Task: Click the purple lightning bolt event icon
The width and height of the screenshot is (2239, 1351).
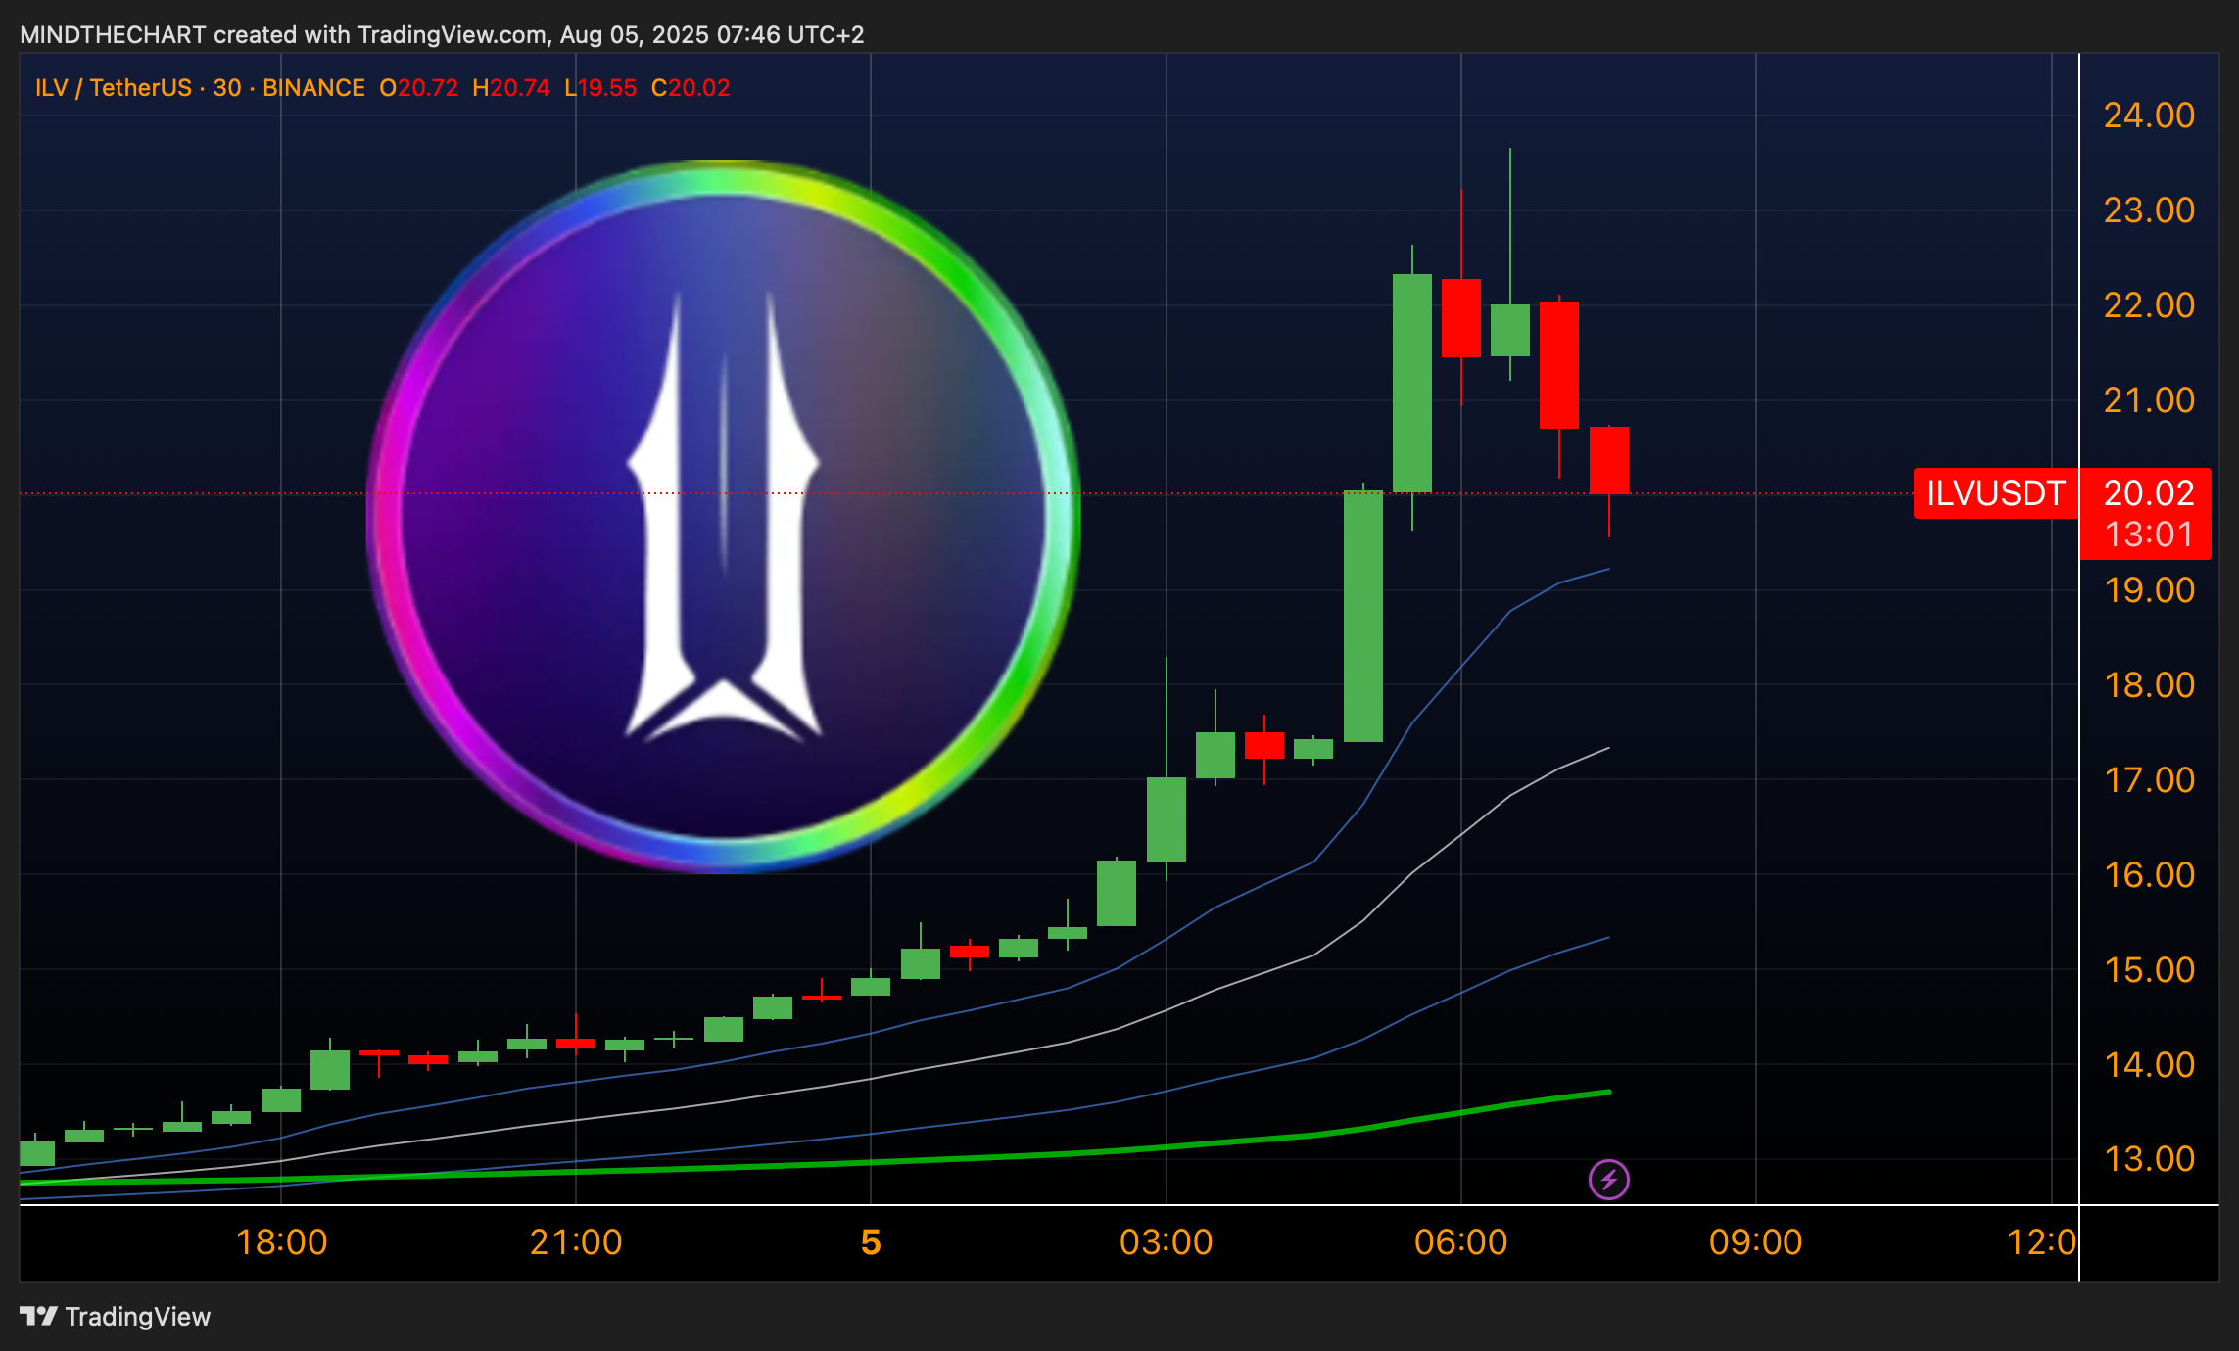Action: pos(1608,1180)
